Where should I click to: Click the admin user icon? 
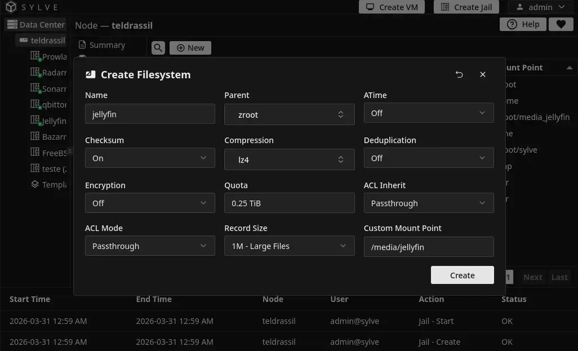click(x=519, y=7)
